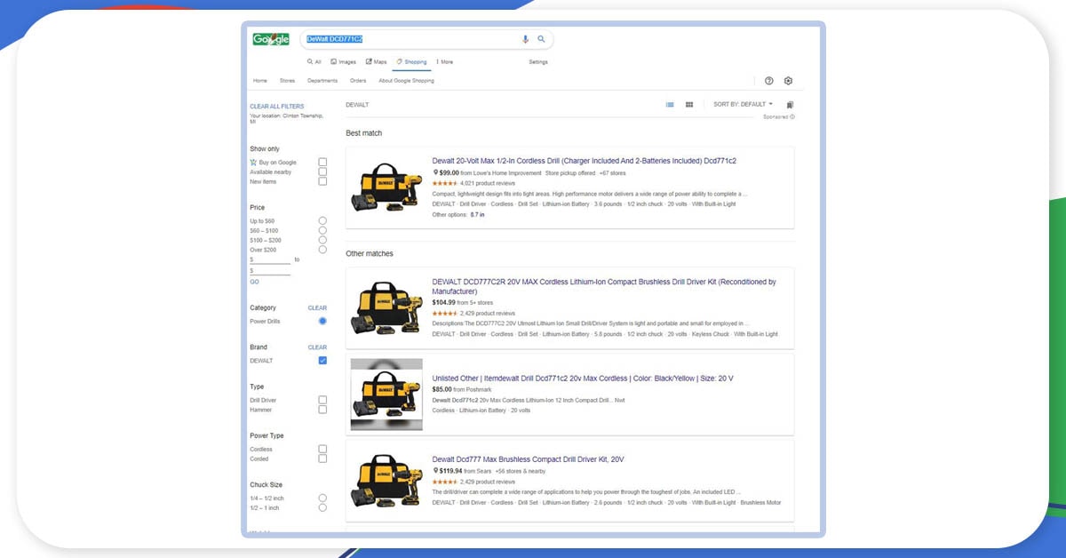Focus the maximum price input field

pyautogui.click(x=270, y=271)
